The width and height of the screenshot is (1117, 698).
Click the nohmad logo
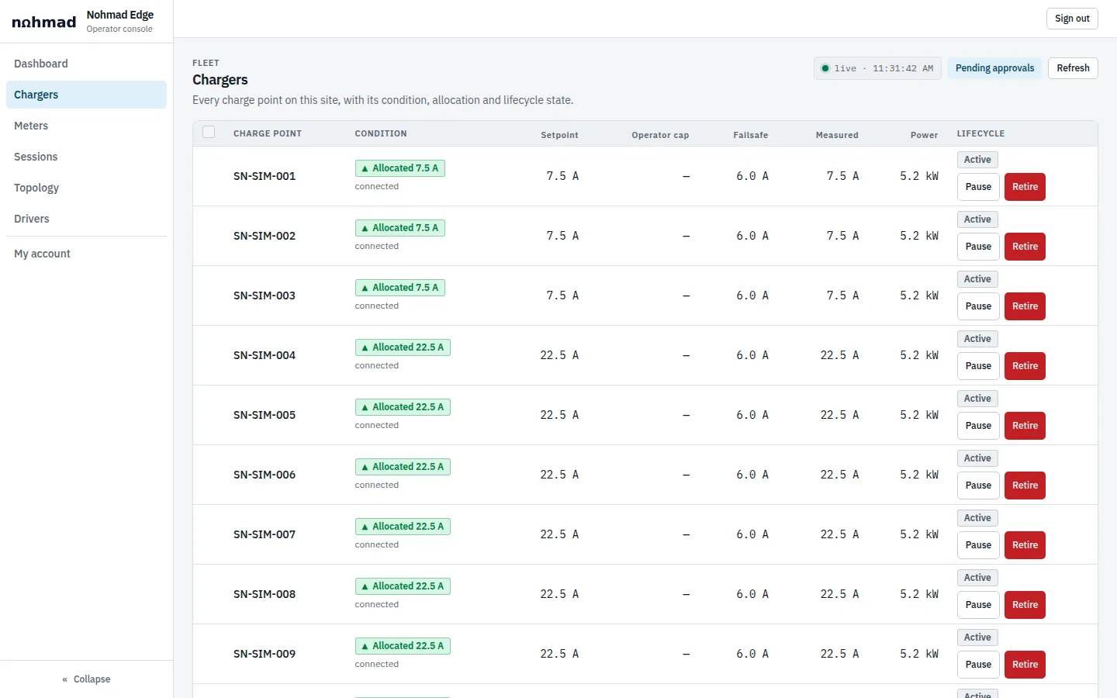point(44,22)
